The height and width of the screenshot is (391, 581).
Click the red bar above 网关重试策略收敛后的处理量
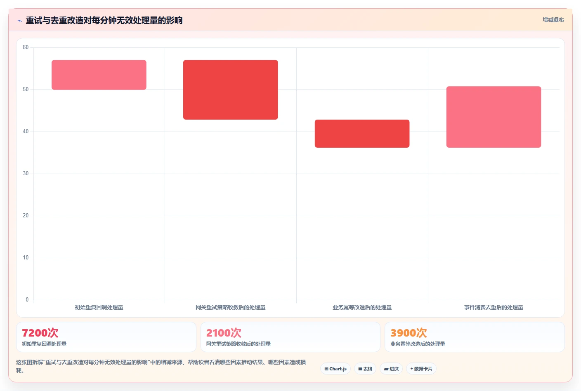(231, 90)
